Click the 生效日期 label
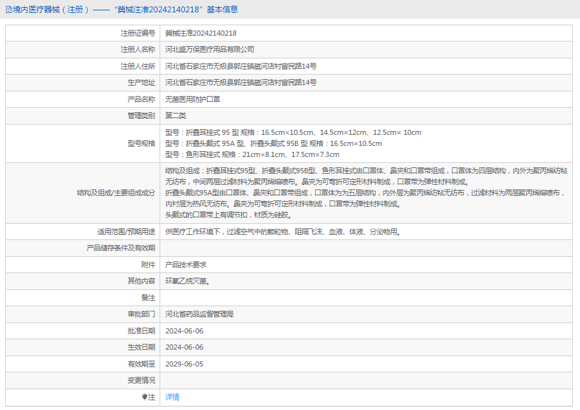The height and width of the screenshot is (410, 580). click(141, 347)
